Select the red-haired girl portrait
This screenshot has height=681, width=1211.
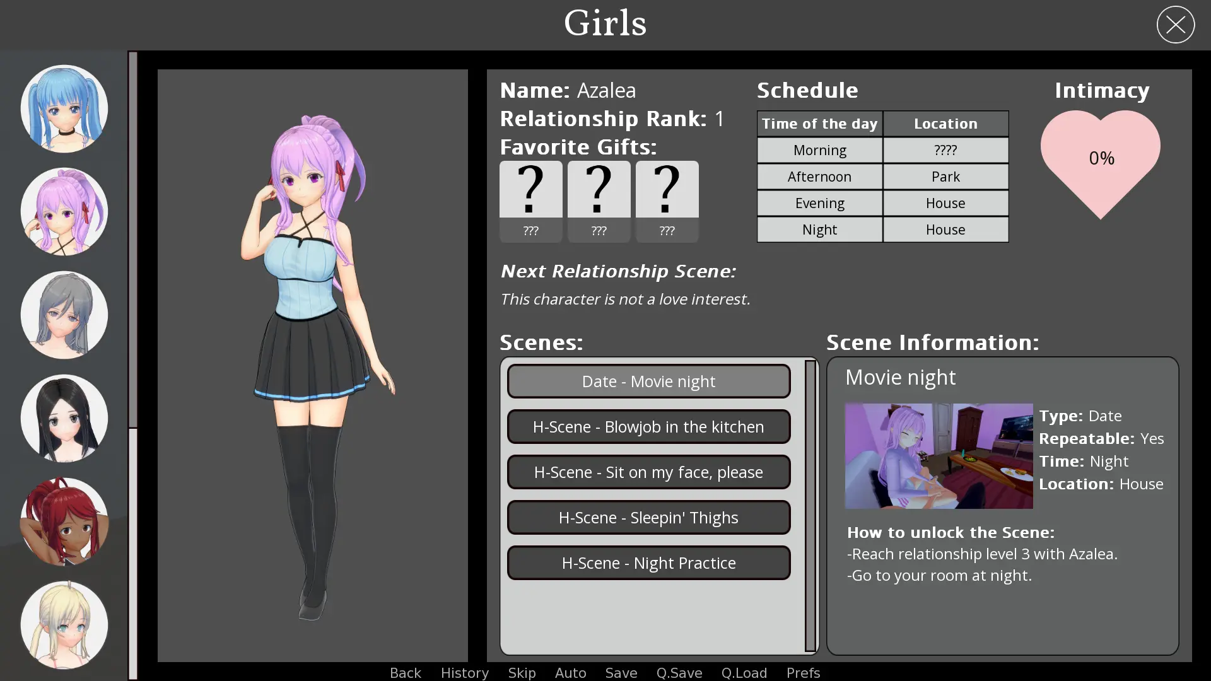64,522
